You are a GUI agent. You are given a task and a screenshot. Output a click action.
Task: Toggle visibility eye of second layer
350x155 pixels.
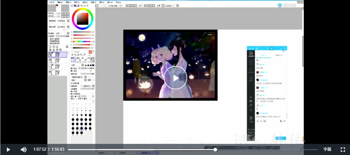[x=50, y=60]
